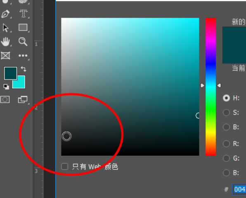Click the hue slider's left arrow handle
Viewport: 246px width, 198px height.
(202, 85)
